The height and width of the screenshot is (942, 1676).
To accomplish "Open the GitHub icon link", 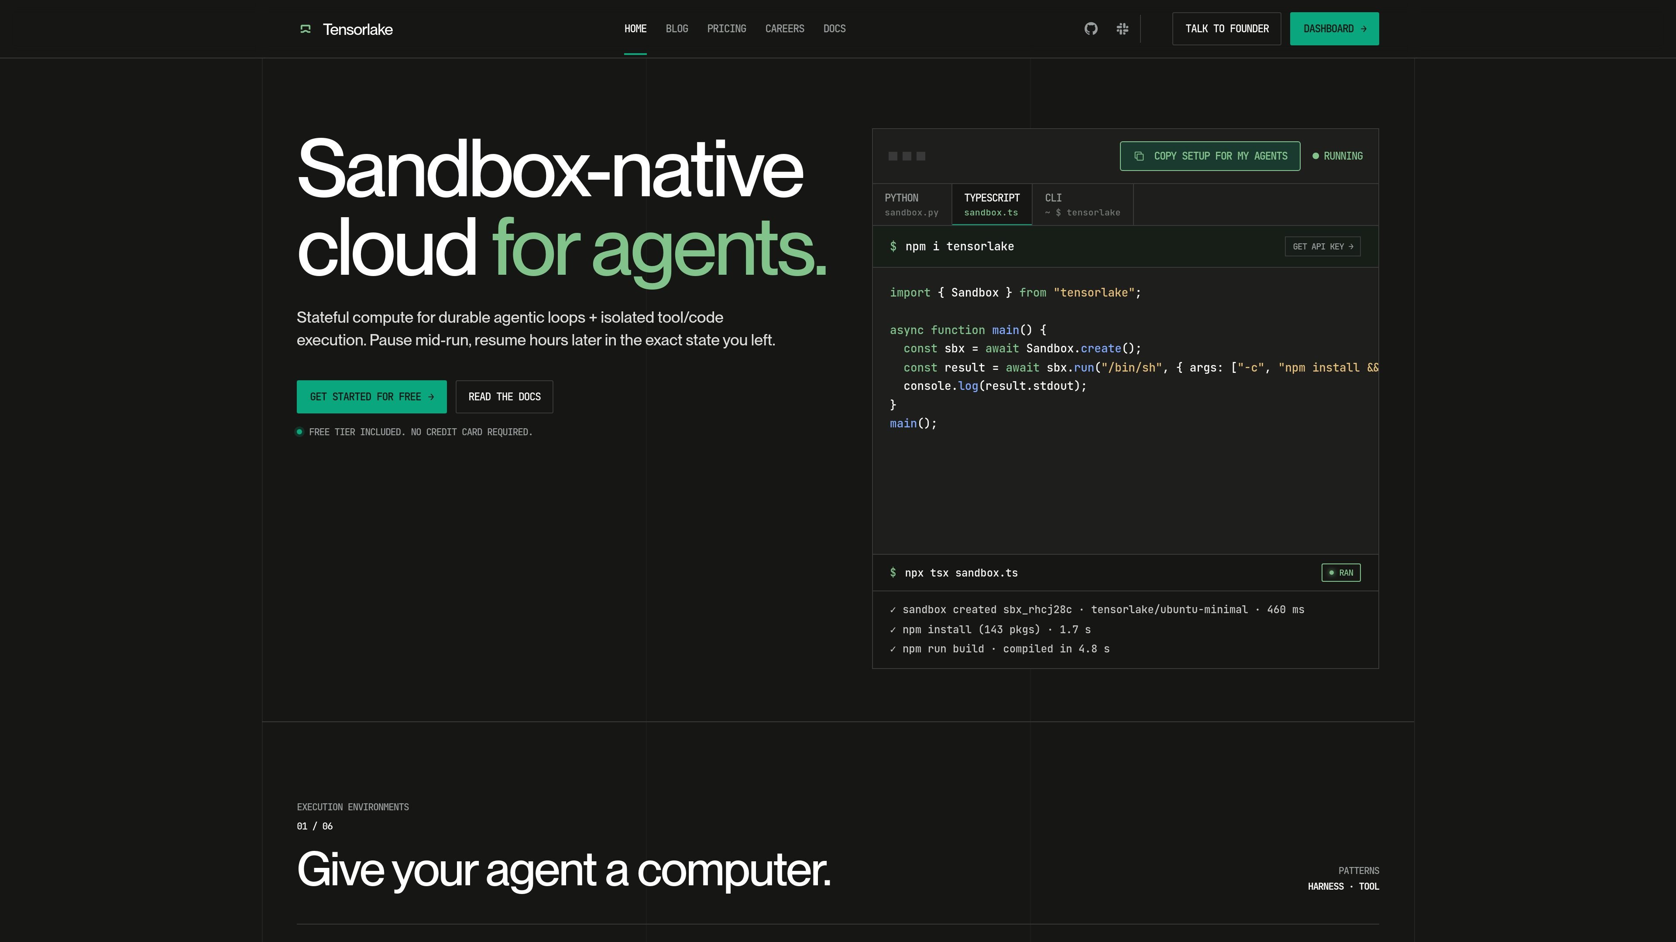I will coord(1091,29).
